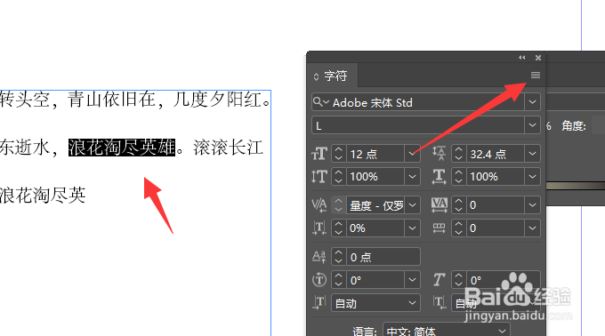Step the character rotation 0° value

click(338, 280)
